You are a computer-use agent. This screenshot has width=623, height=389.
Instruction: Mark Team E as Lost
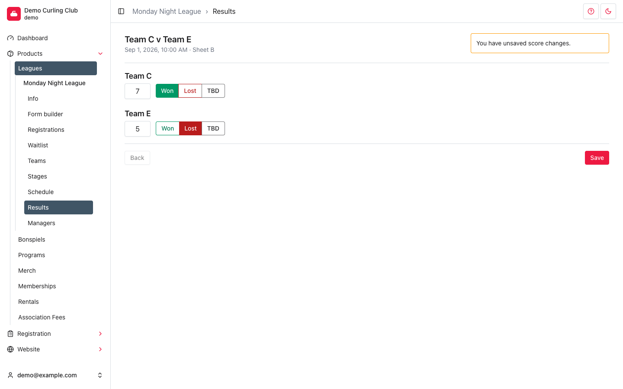coord(190,128)
